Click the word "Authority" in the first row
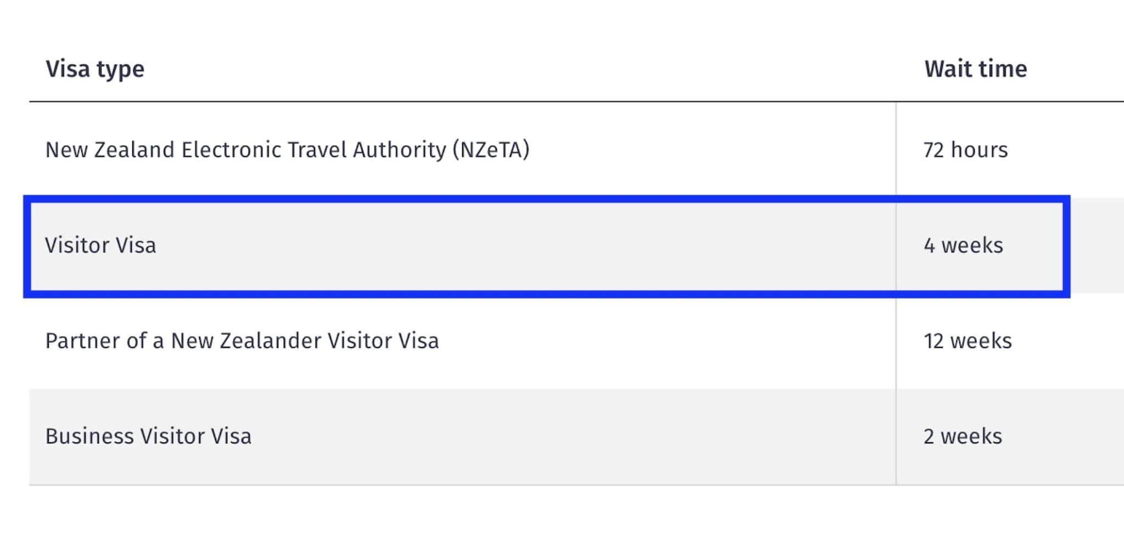1124x541 pixels. pos(400,150)
